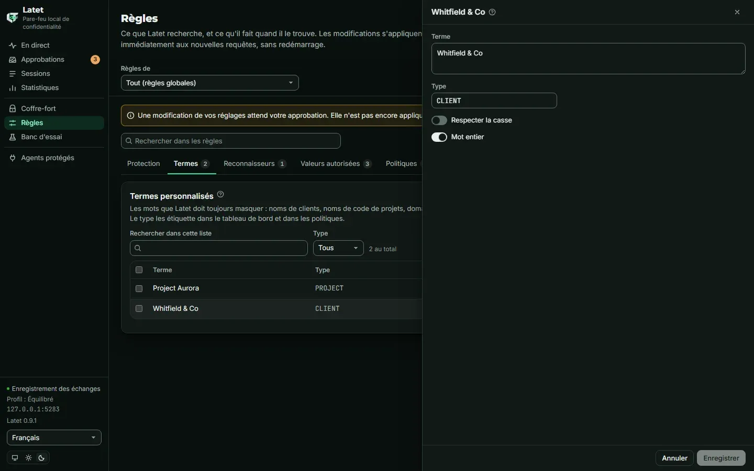Focus the Rechercher dans cette liste field
The image size is (754, 471).
[x=218, y=248]
